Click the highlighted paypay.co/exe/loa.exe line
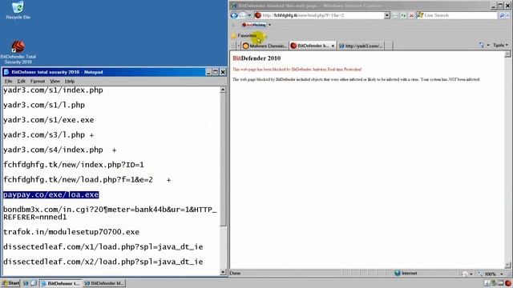This screenshot has height=288, width=513. (50, 194)
